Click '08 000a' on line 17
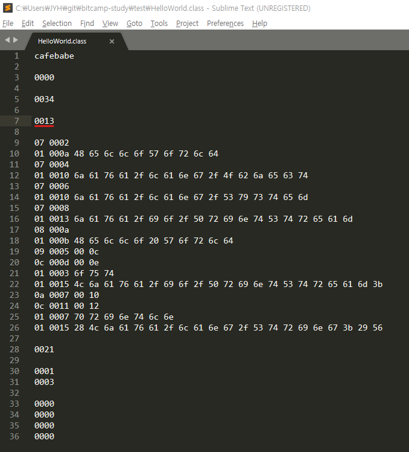The width and height of the screenshot is (409, 452). point(52,230)
